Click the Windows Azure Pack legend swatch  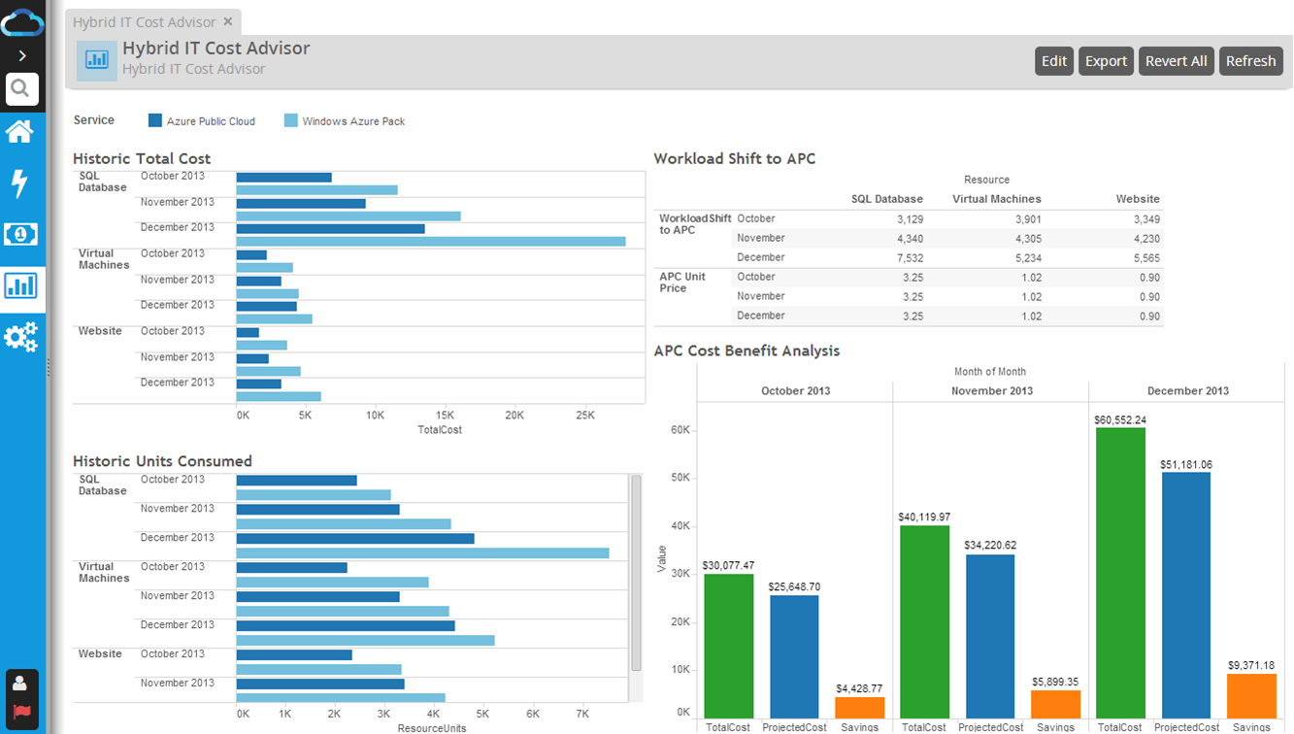291,121
